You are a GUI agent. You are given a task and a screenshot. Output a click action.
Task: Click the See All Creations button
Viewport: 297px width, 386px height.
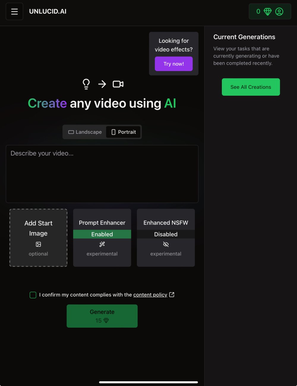[x=251, y=87]
